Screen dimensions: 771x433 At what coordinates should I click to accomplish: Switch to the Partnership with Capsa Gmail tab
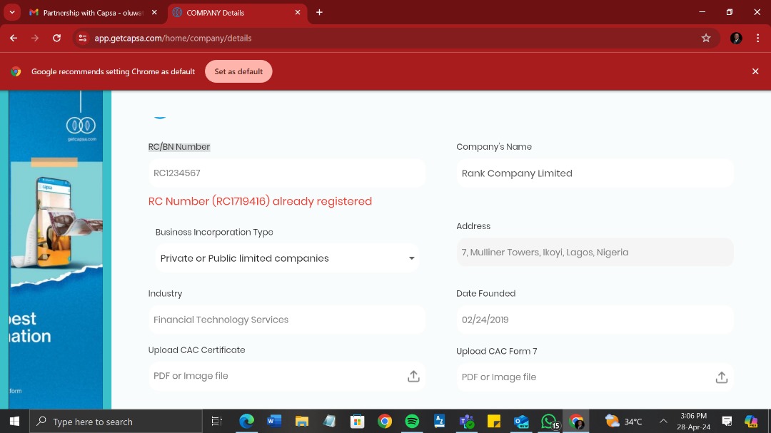pyautogui.click(x=93, y=13)
